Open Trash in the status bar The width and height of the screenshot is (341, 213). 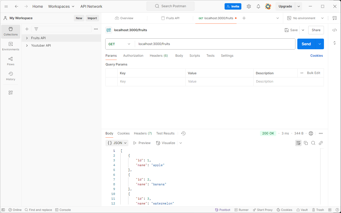pyautogui.click(x=318, y=210)
